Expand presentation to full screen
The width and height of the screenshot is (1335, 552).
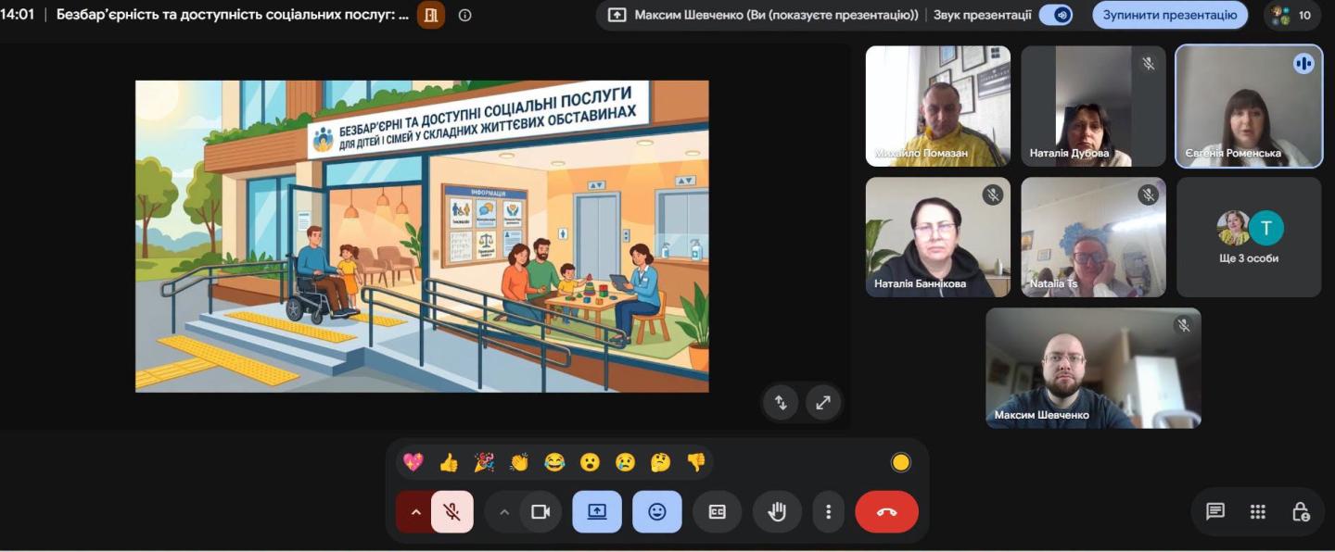[x=823, y=402]
